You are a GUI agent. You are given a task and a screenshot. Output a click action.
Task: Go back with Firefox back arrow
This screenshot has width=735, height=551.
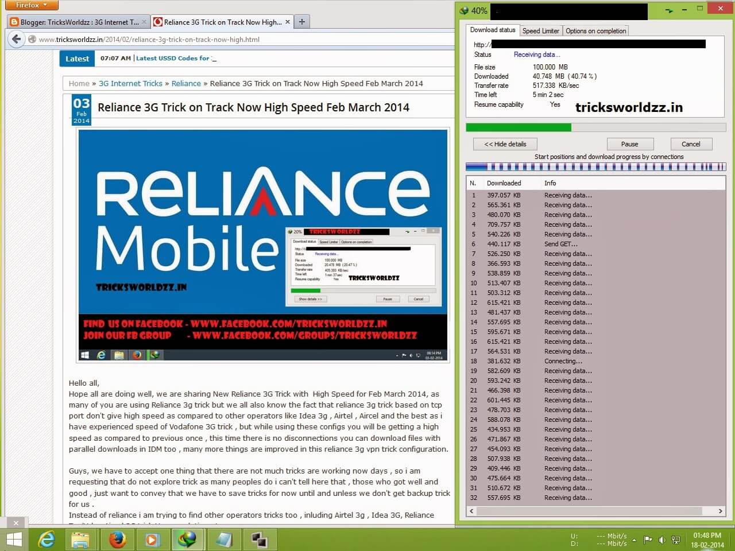pos(16,39)
